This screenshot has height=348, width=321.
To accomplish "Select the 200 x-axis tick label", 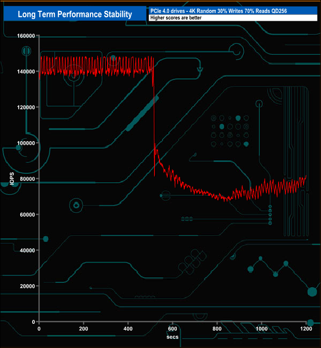I will coord(83,328).
